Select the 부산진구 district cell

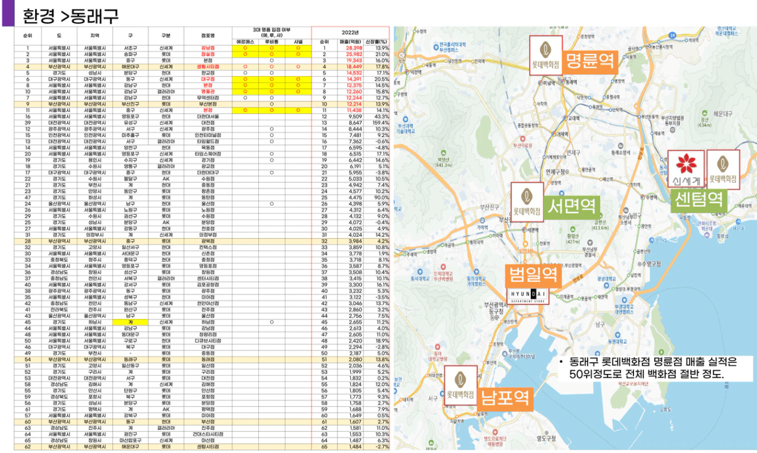pos(129,104)
